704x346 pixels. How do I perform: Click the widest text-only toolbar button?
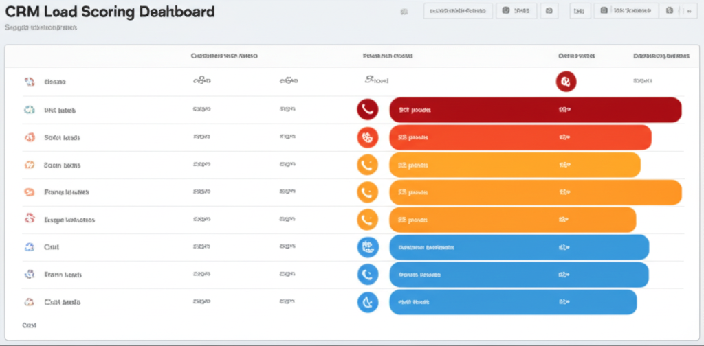(458, 11)
